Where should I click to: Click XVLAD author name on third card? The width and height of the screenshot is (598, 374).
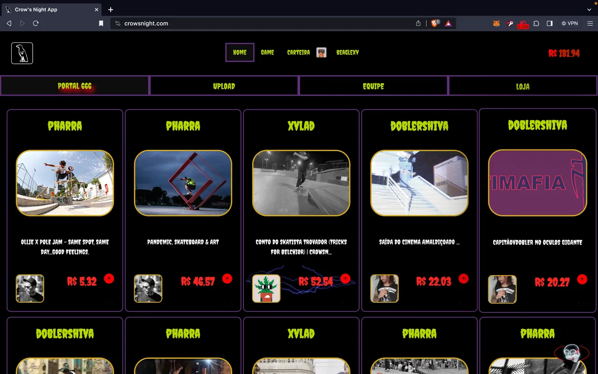pos(301,126)
